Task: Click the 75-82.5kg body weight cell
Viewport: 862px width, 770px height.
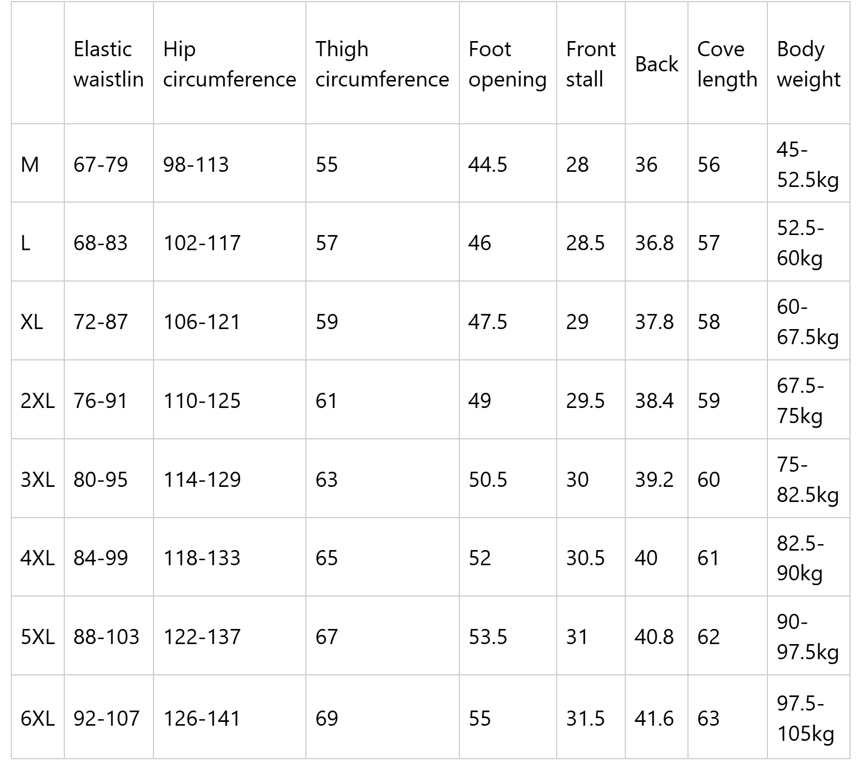Action: tap(807, 480)
